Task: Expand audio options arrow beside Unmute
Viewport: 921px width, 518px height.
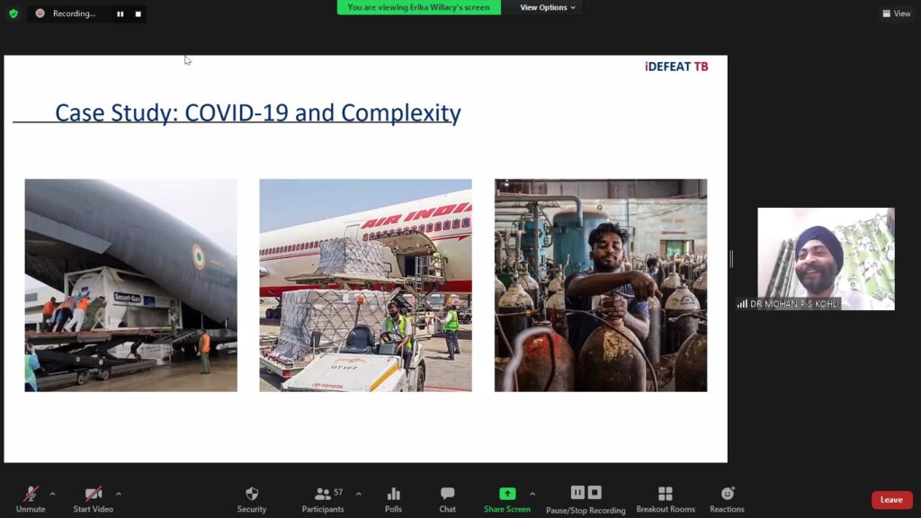Action: pos(52,494)
